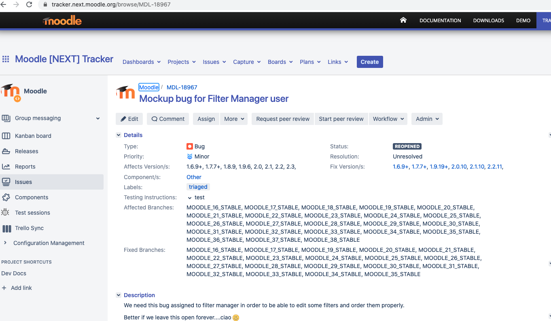Screen dimensions: 551x321
Task: Open the Links menu
Action: tap(338, 62)
